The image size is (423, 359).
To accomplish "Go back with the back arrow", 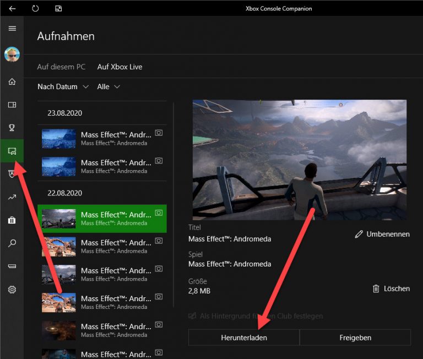I will pyautogui.click(x=12, y=9).
